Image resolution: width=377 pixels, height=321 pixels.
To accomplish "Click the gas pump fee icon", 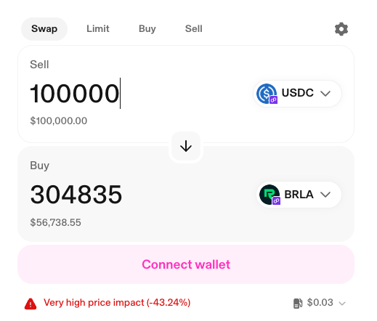I will point(298,303).
